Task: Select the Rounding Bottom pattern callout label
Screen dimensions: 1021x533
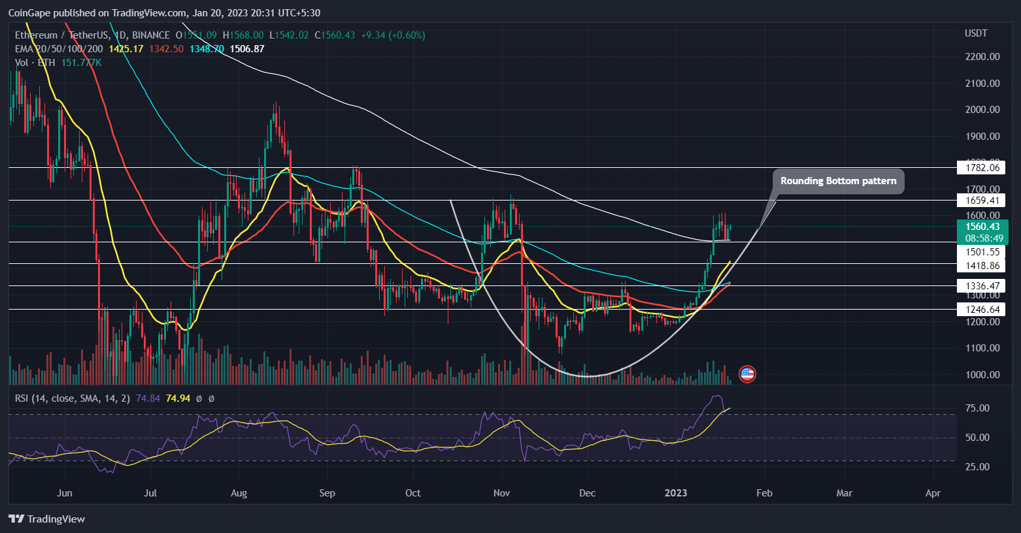Action: [838, 181]
